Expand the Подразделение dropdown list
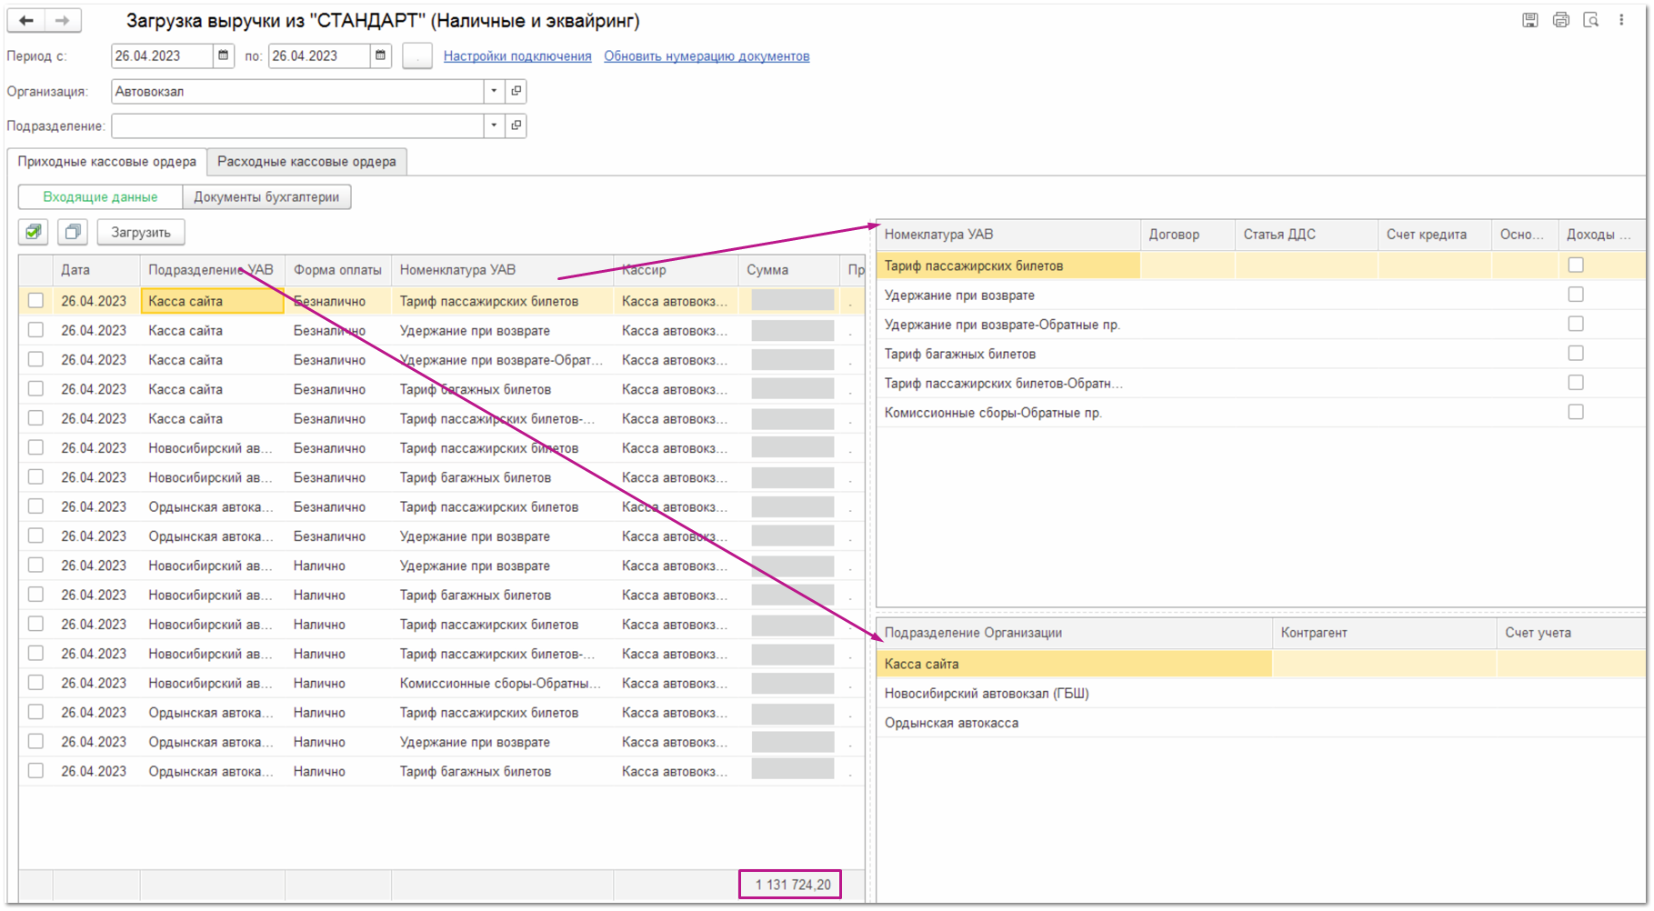Image resolution: width=1654 pixels, height=911 pixels. click(494, 125)
